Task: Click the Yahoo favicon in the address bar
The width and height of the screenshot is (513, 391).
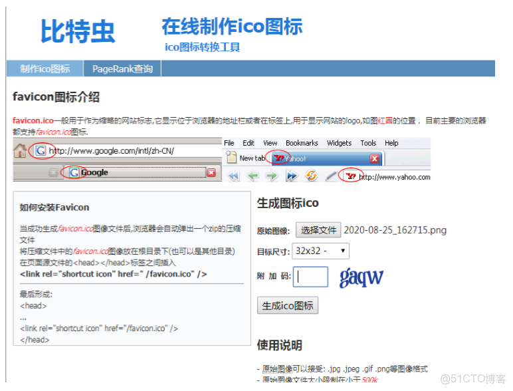Action: pos(351,176)
